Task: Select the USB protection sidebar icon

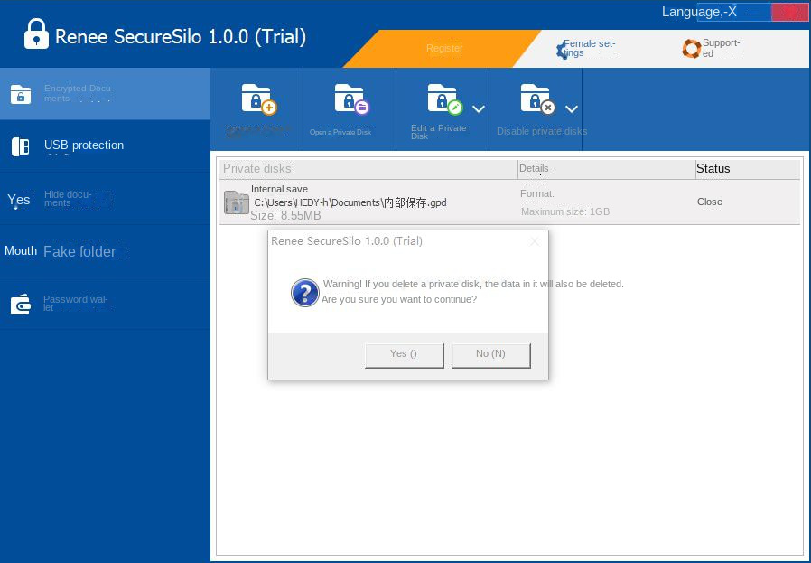Action: (20, 145)
